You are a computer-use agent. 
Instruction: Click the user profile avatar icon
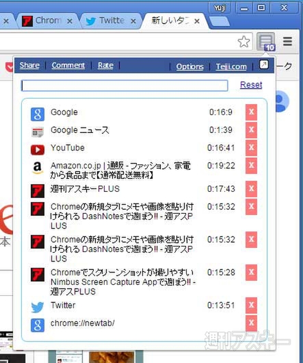pyautogui.click(x=282, y=101)
